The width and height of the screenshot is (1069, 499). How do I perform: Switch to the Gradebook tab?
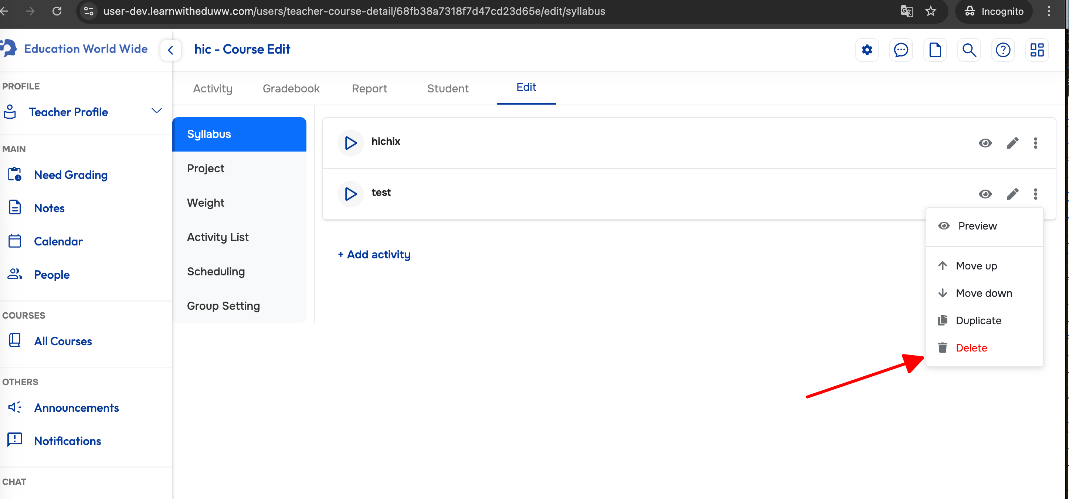tap(291, 88)
